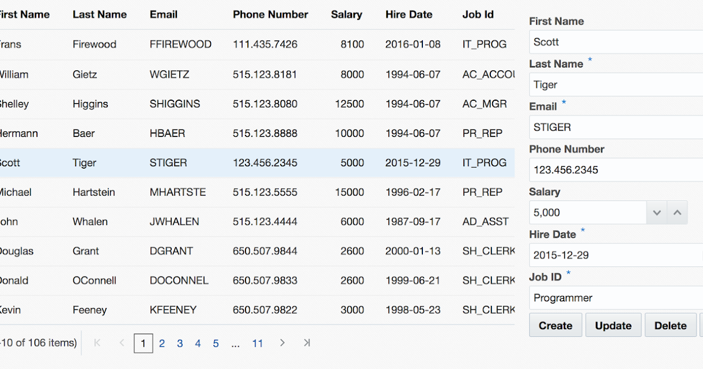Go to the next page of employees
This screenshot has height=369, width=703.
[x=282, y=343]
